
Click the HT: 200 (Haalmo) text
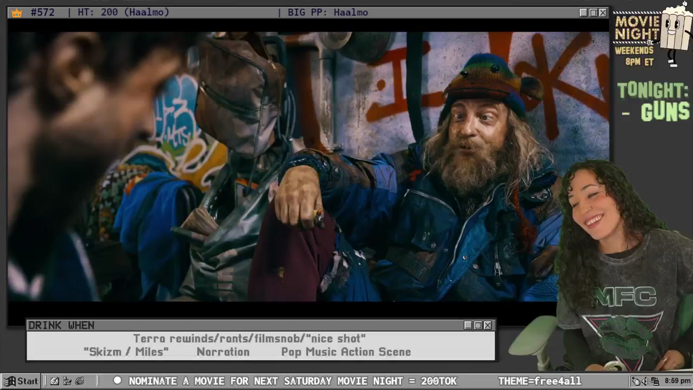click(x=123, y=12)
